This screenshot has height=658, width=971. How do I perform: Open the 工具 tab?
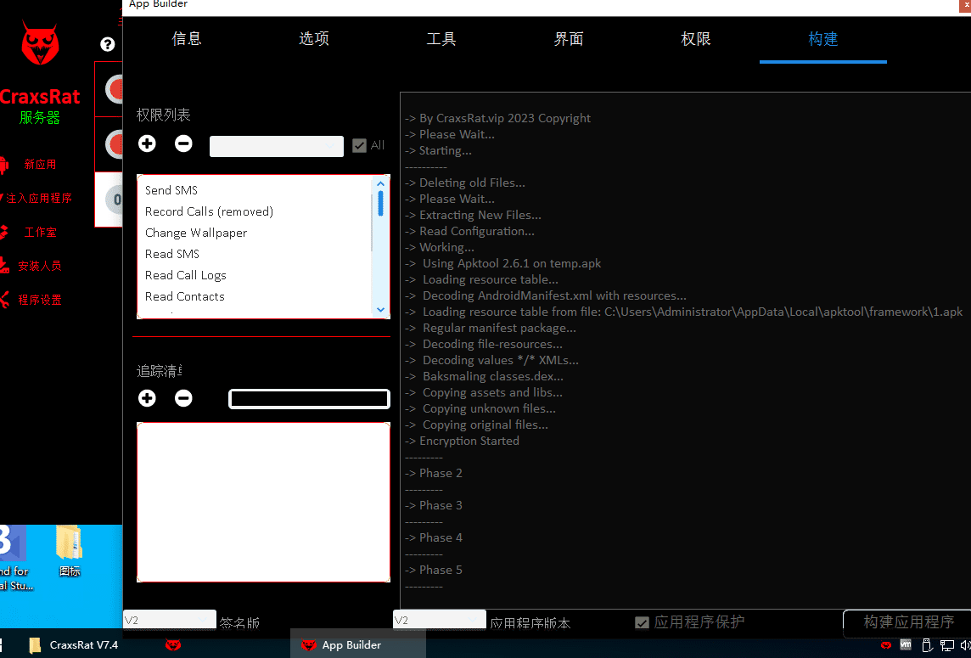pos(441,38)
